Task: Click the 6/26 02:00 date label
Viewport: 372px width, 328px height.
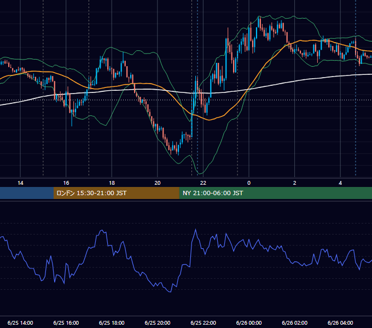Action: (295, 323)
